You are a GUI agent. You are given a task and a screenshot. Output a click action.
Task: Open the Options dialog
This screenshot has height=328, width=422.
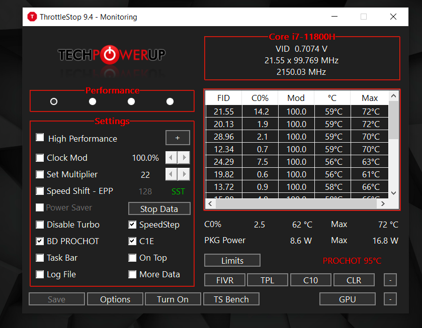pyautogui.click(x=115, y=299)
